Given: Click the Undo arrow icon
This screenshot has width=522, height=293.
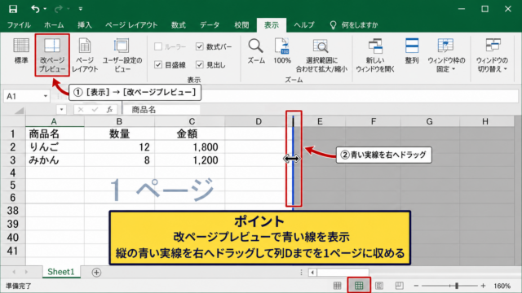Looking at the screenshot, I should [x=35, y=9].
